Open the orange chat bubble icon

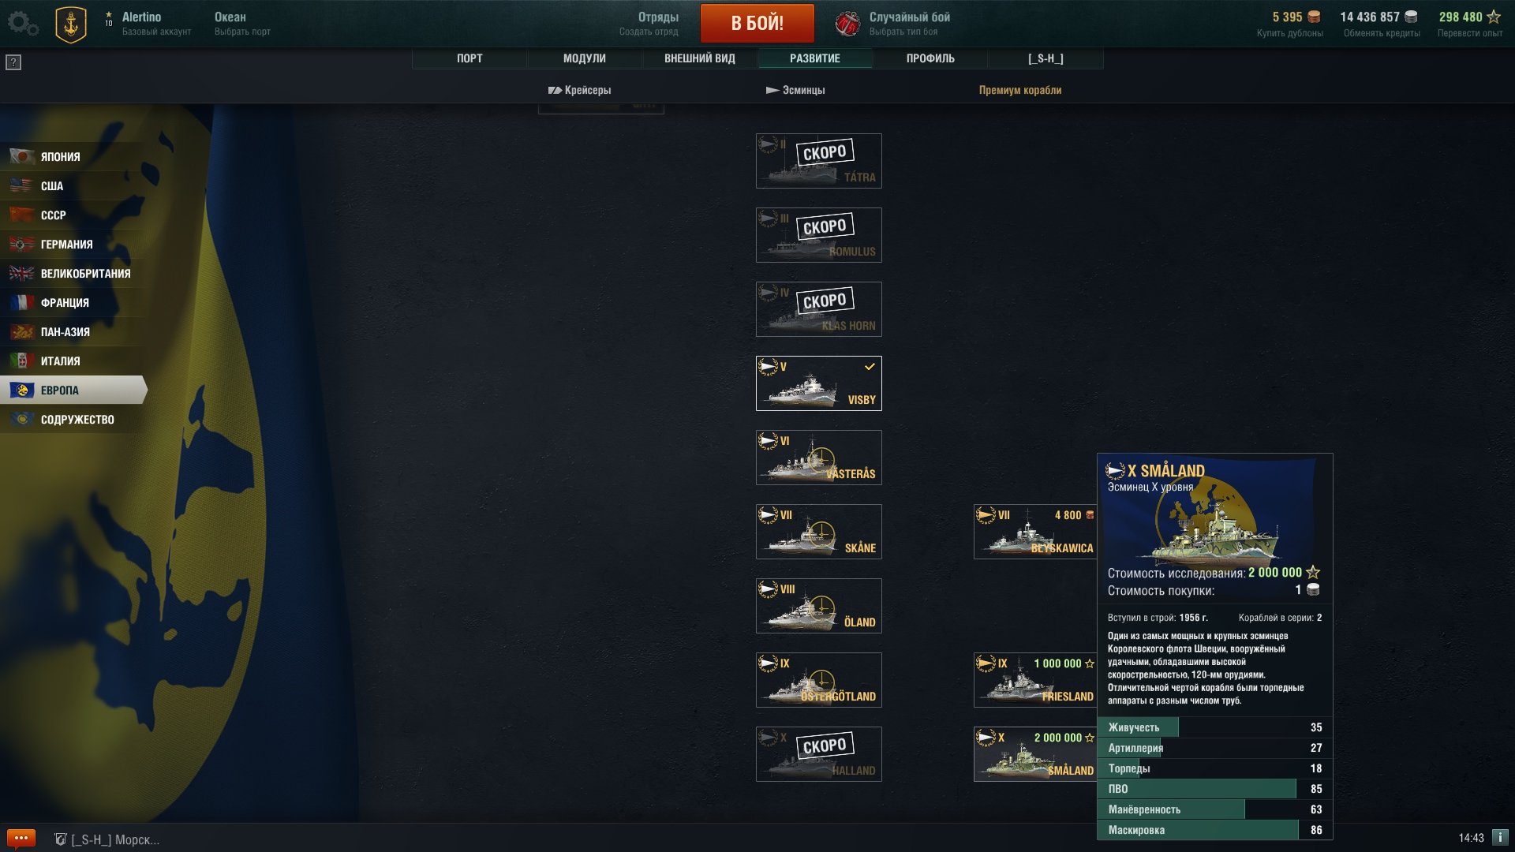click(x=21, y=838)
